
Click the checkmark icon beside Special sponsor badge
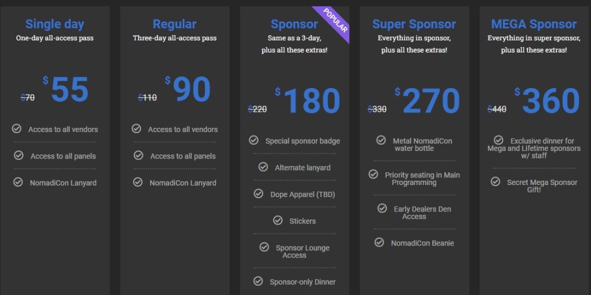pos(253,140)
